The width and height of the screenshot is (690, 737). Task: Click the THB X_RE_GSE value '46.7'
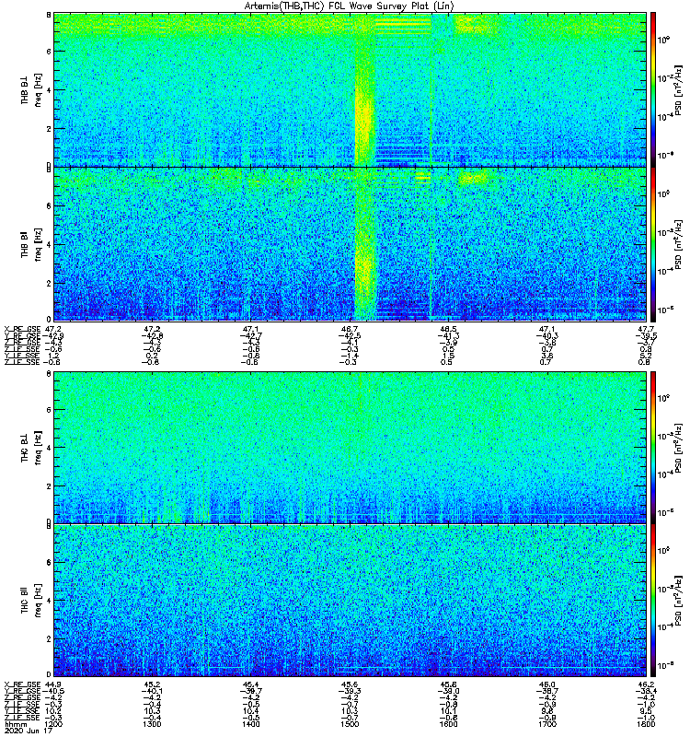[x=350, y=329]
